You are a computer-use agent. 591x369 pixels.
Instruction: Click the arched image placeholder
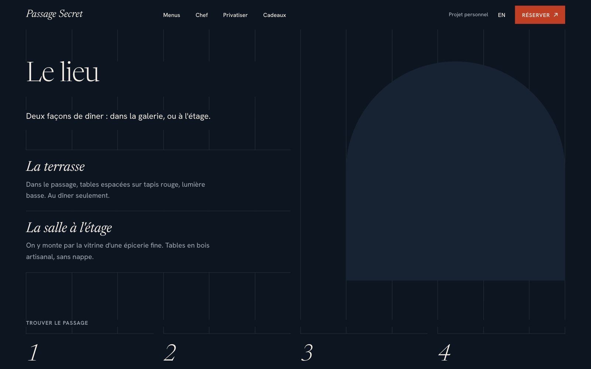pyautogui.click(x=455, y=171)
